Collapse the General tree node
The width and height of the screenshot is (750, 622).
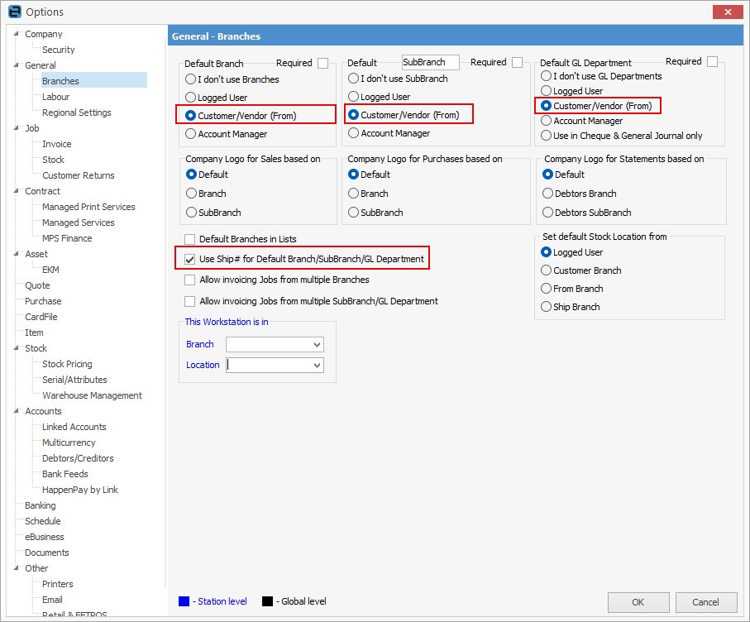[x=17, y=65]
